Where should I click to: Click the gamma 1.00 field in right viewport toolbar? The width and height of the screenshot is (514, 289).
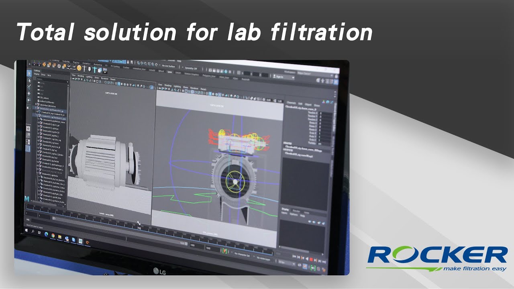280,101
